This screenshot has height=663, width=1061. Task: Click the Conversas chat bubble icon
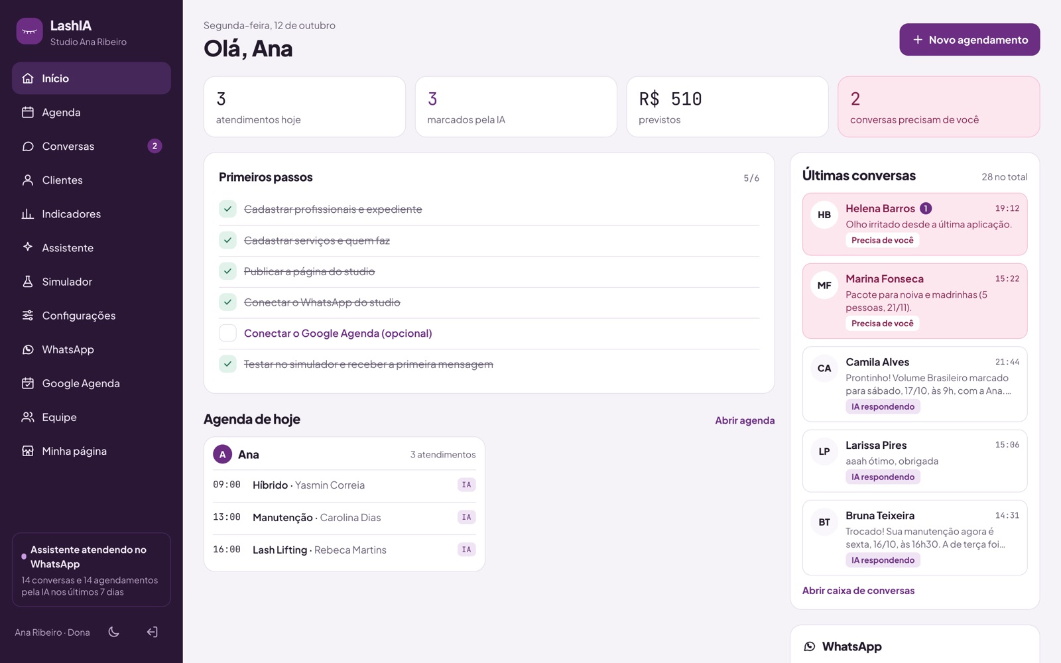point(28,146)
